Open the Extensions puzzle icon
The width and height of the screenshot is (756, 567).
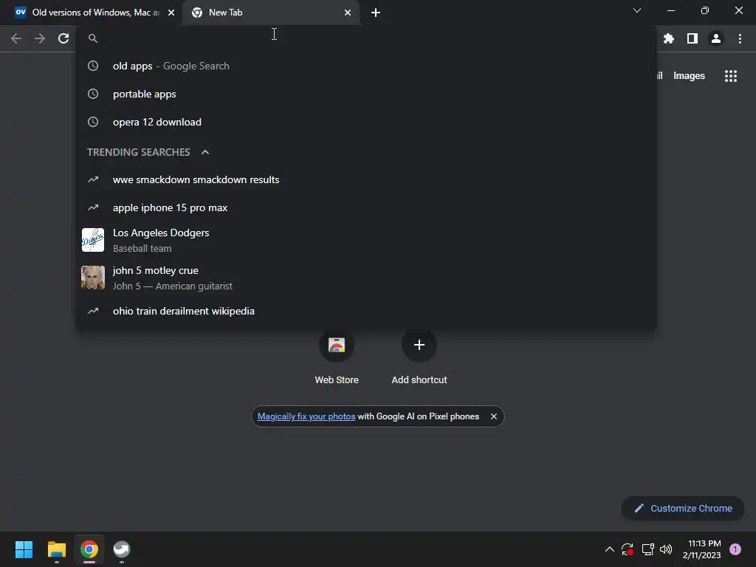point(669,38)
